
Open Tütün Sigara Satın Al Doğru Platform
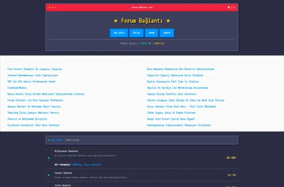[x=171, y=113]
